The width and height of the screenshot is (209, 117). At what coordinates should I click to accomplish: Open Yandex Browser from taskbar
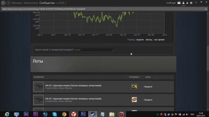73,114
